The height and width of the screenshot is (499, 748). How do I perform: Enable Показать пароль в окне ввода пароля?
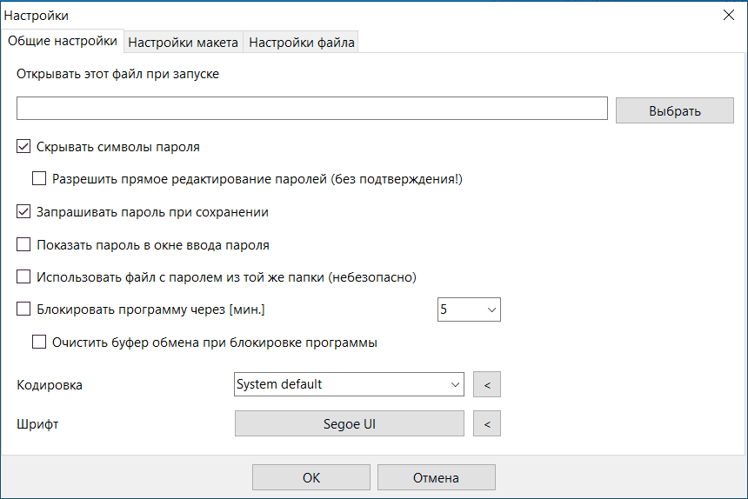23,244
